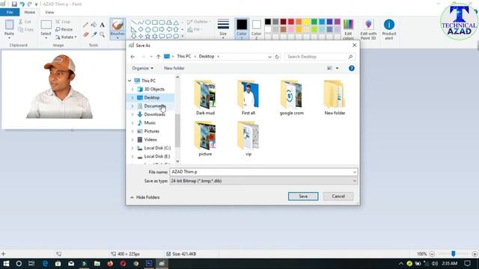Open Windows Start menu
Screen dimensions: 479x269
6,263
